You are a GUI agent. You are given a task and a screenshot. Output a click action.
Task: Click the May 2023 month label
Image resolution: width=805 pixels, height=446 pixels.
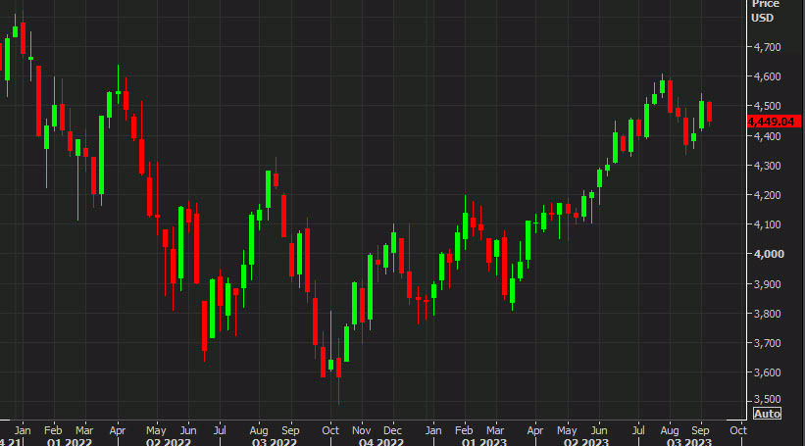tap(567, 430)
